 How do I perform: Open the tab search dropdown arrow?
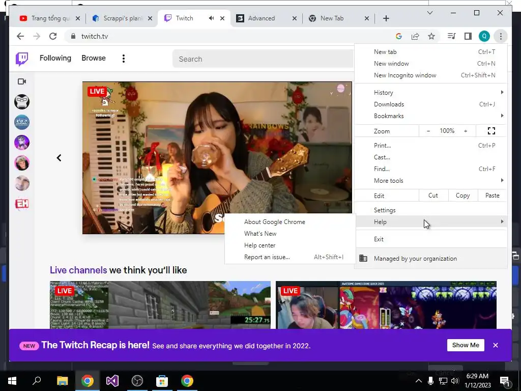click(x=429, y=13)
